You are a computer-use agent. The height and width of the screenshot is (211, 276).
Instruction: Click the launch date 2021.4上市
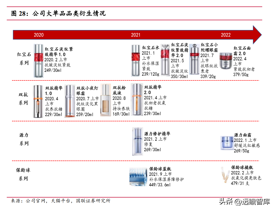point(155,98)
